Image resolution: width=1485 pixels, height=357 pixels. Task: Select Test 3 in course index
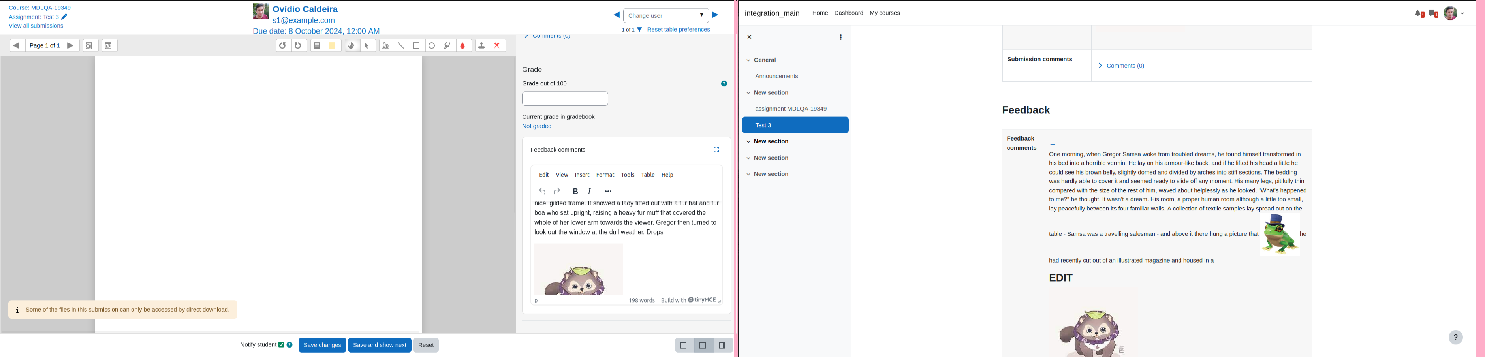point(795,125)
